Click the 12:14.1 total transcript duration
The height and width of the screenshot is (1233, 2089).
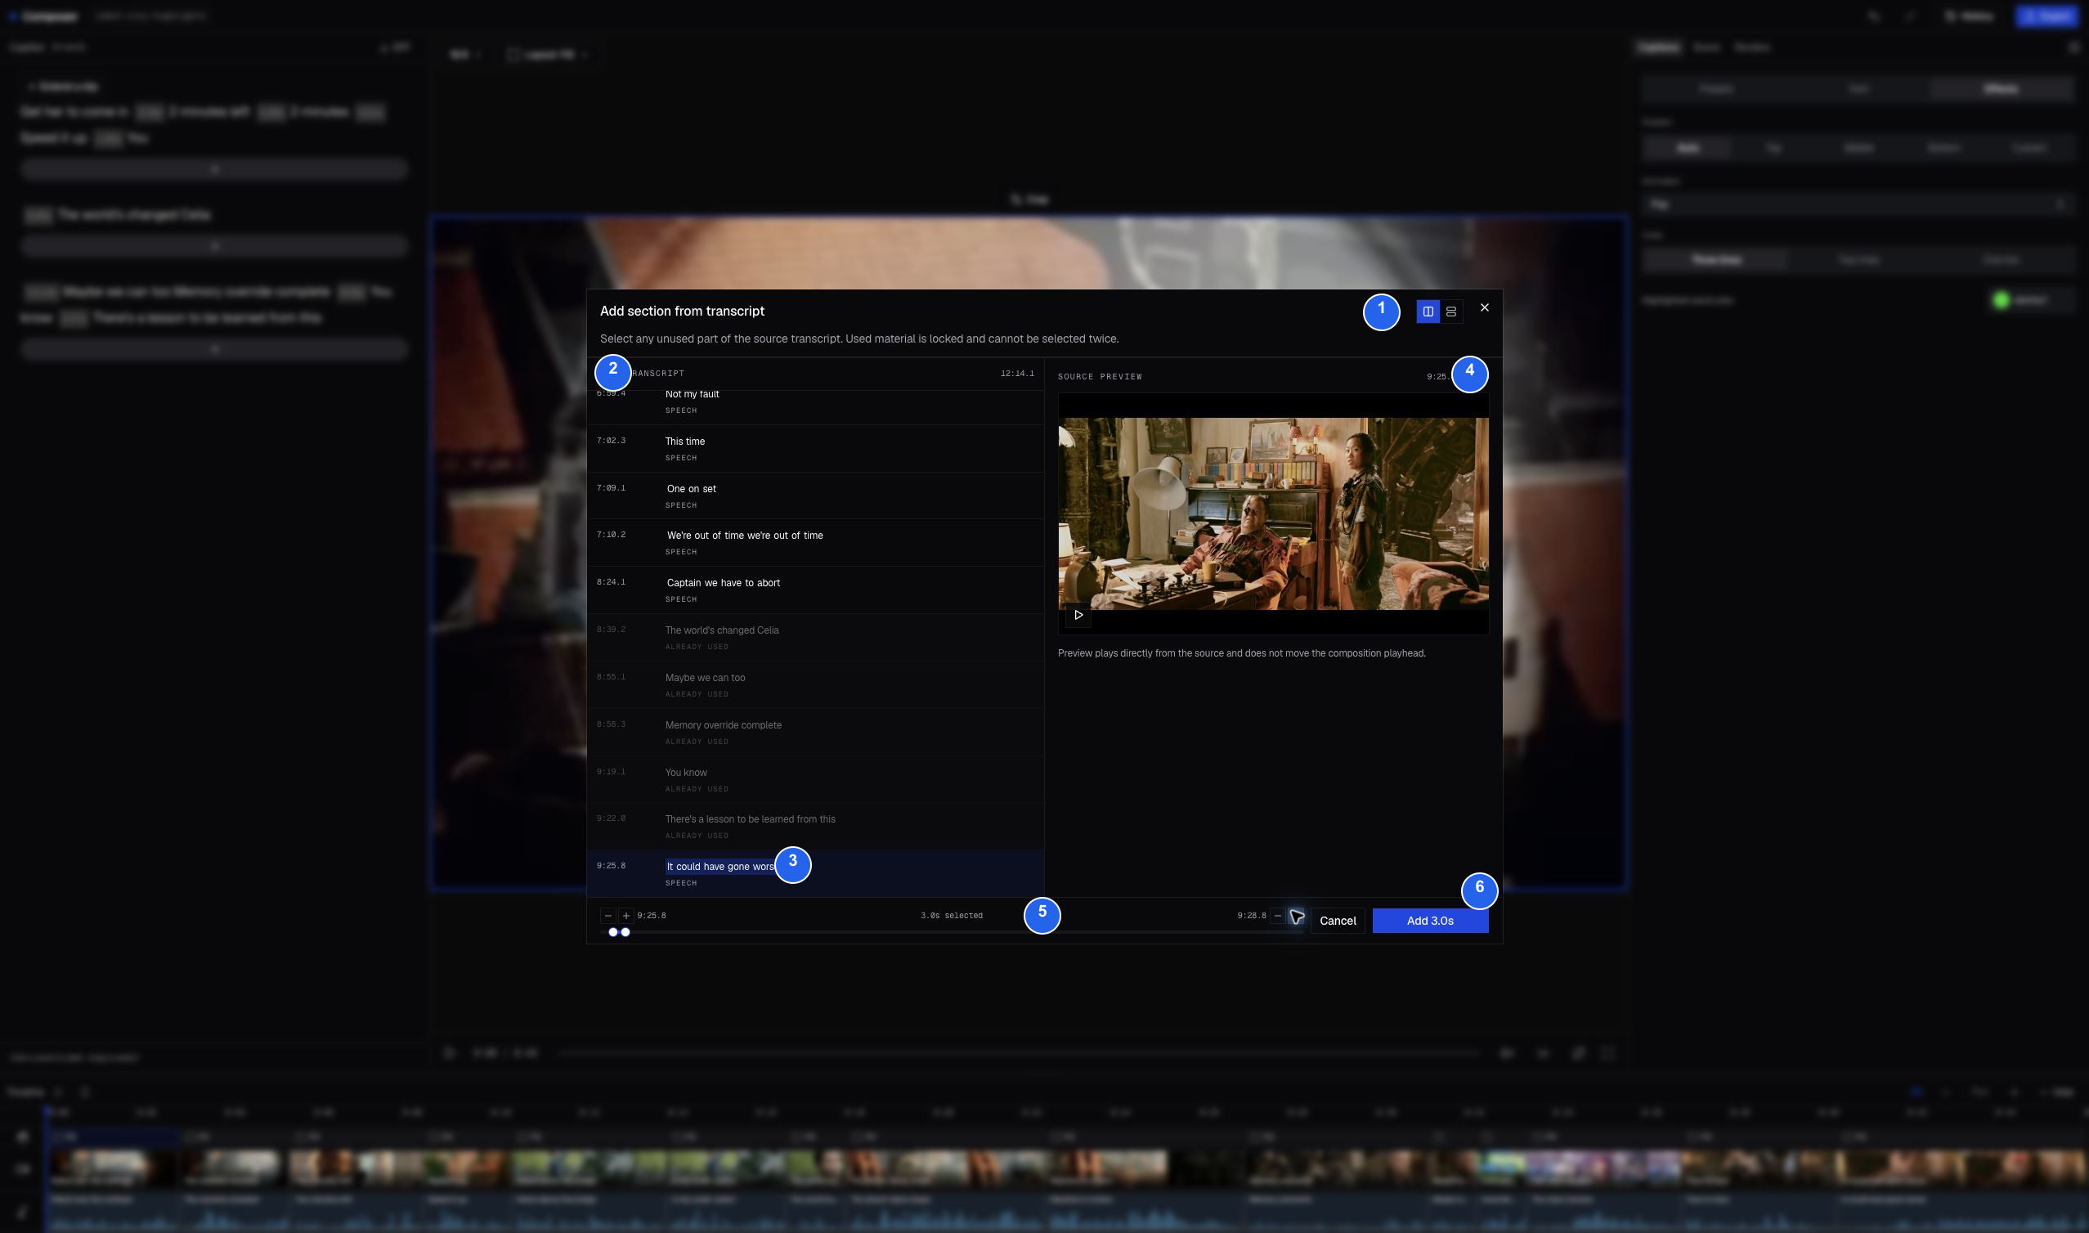(1016, 374)
